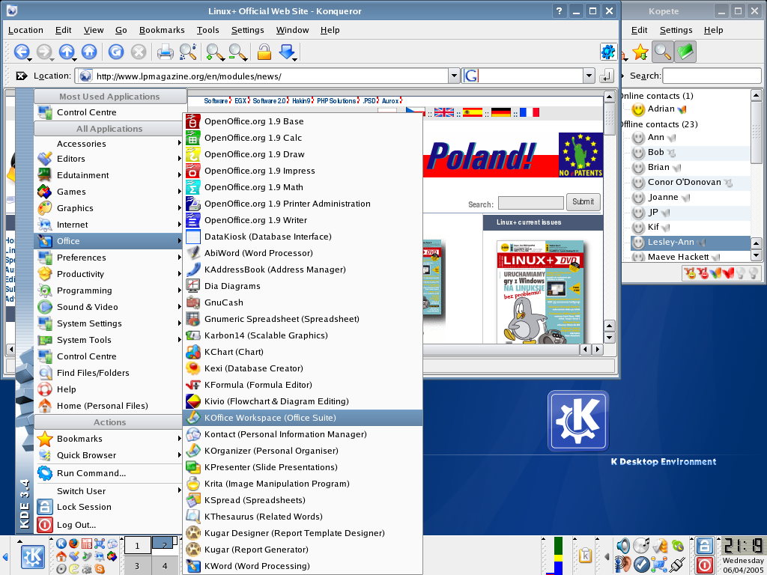Choose Log Out... in K Menu

(109, 525)
